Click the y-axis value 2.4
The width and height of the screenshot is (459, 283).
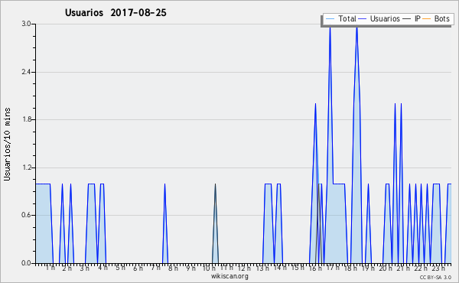coord(26,72)
